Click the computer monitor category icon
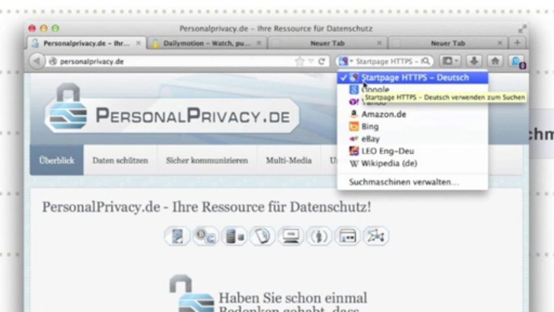 tap(291, 236)
